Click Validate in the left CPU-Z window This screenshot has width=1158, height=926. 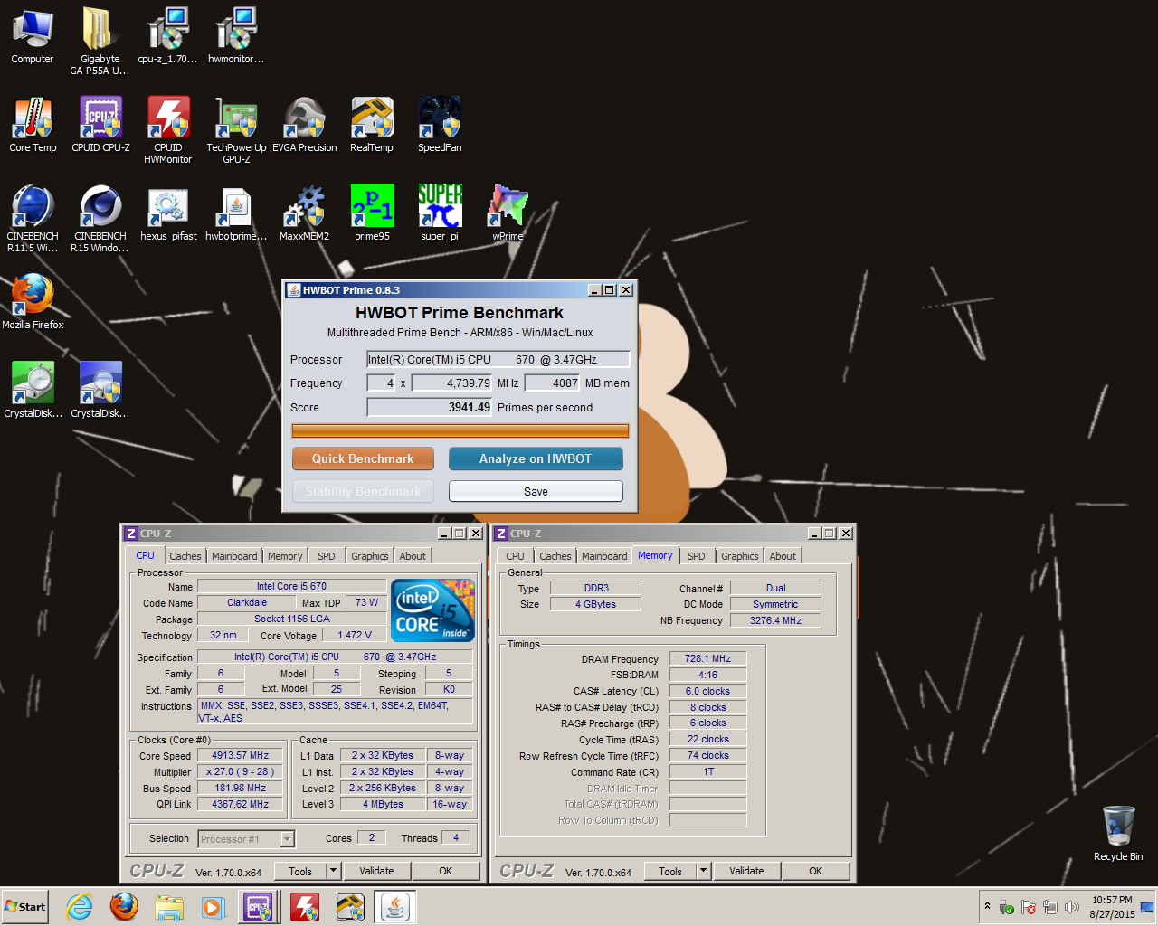[x=376, y=871]
